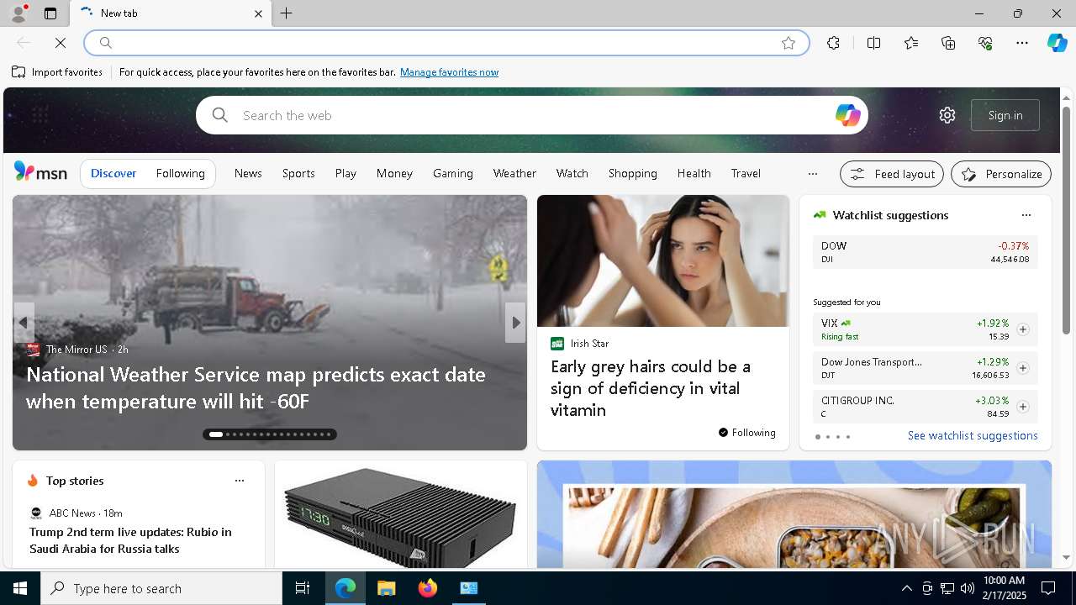This screenshot has height=605, width=1076.
Task: Open Health category
Action: [x=694, y=173]
